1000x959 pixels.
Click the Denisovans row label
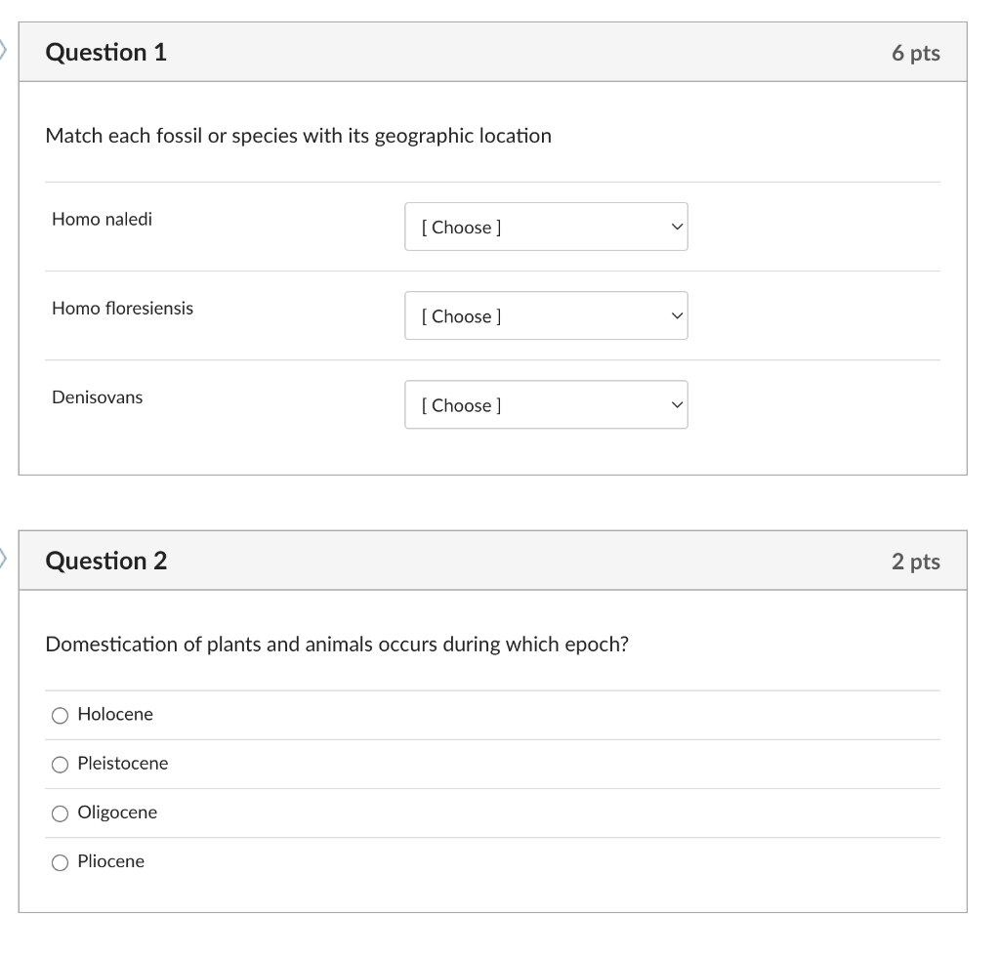tap(97, 396)
